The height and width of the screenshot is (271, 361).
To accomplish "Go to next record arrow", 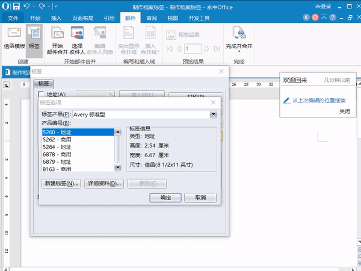I will point(206,49).
